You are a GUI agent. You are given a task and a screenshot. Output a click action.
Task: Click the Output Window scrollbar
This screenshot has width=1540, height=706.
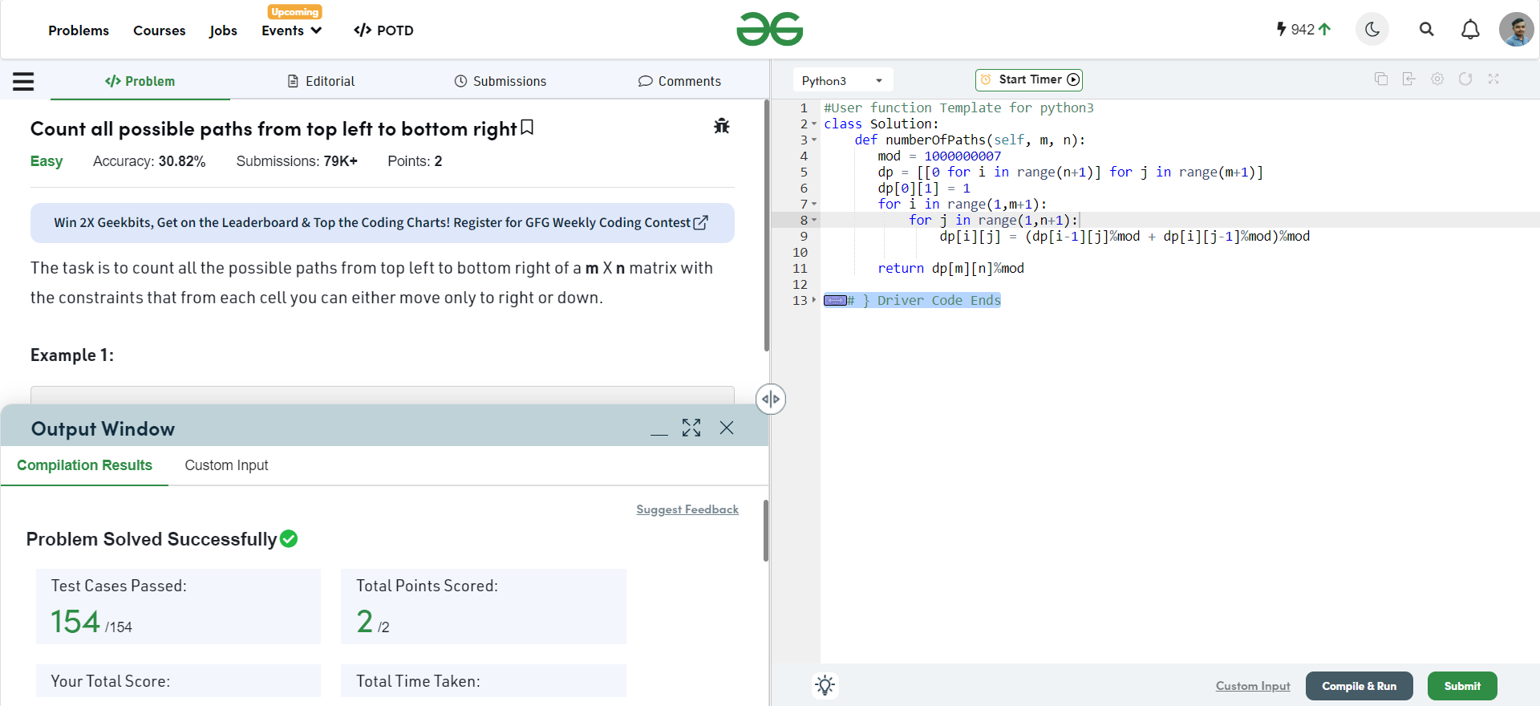coord(766,530)
